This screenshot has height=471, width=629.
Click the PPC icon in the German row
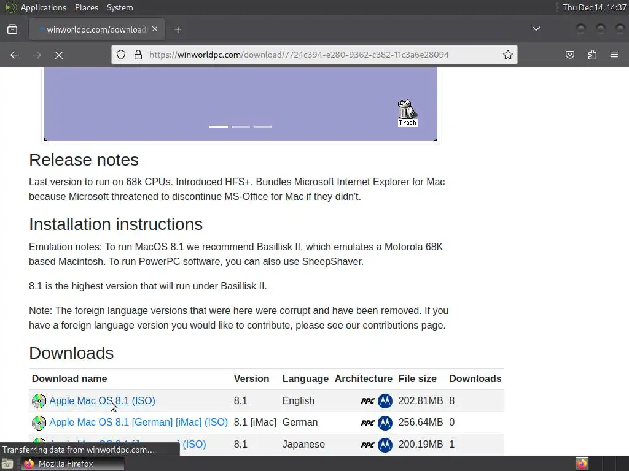367,423
